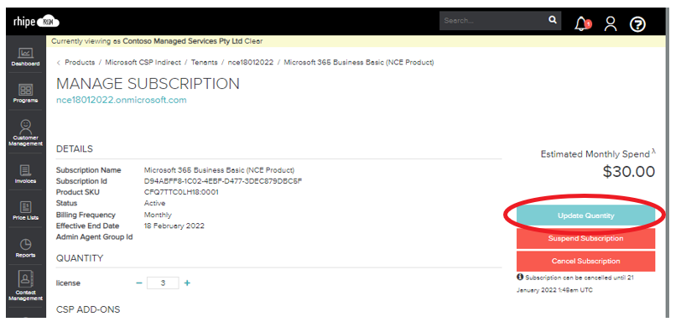Click the license quantity field

163,283
